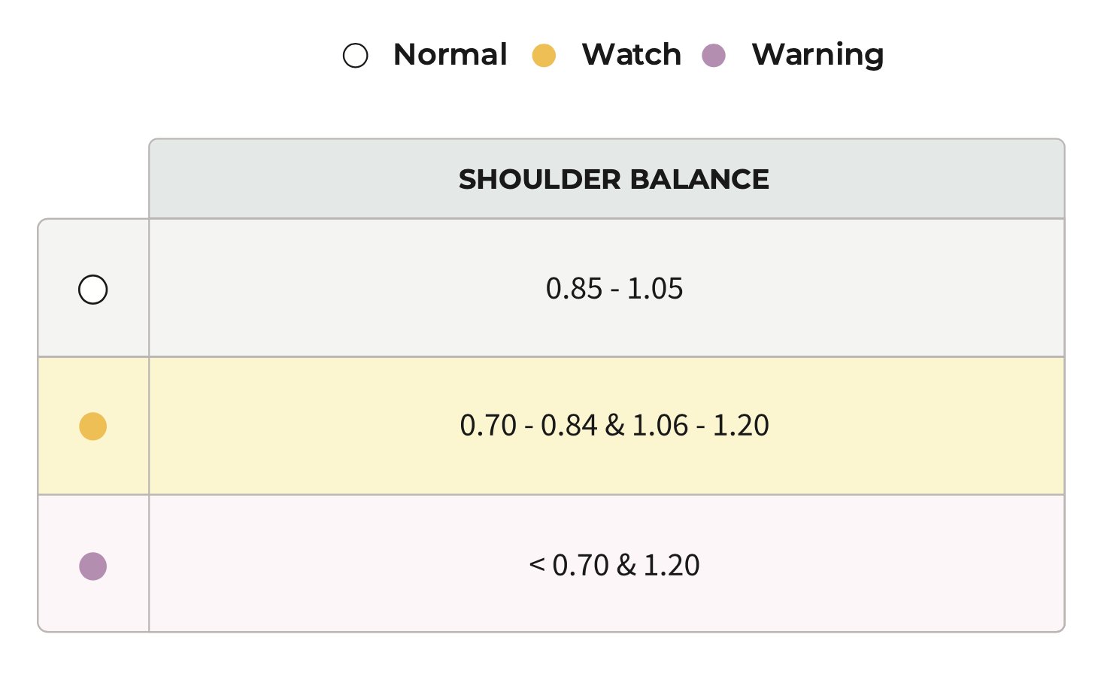Image resolution: width=1098 pixels, height=686 pixels.
Task: Select the "Watch" legend label
Action: [631, 55]
